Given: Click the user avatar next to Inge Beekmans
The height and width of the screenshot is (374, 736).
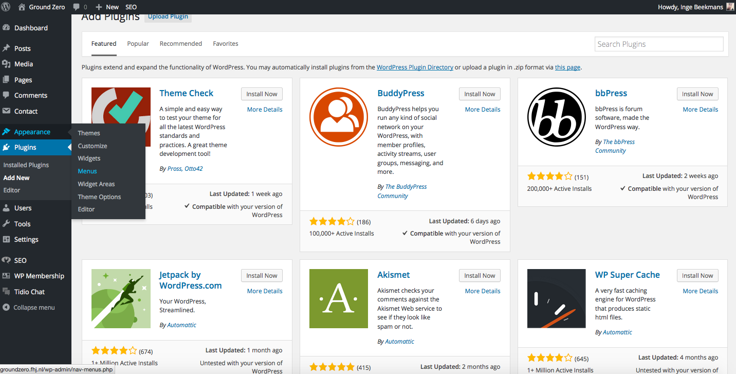Looking at the screenshot, I should coord(730,7).
